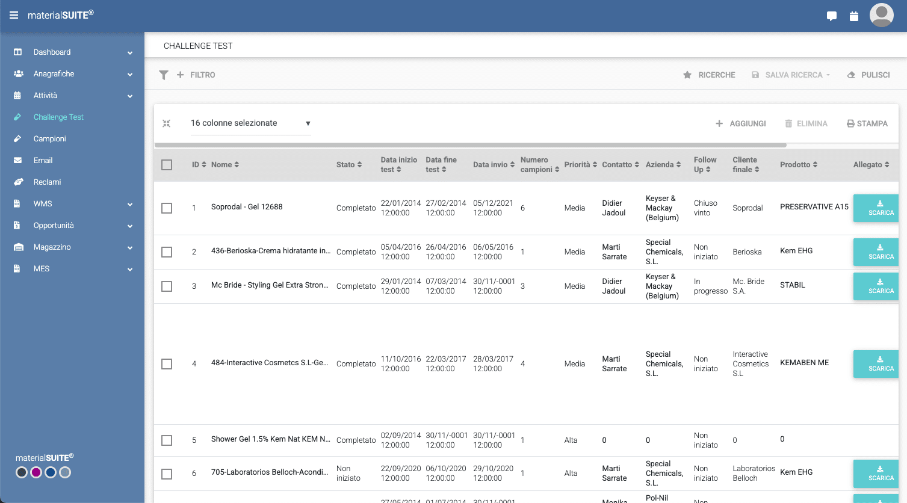Check the box for row 2 Berioska
This screenshot has height=503, width=907.
click(x=167, y=252)
